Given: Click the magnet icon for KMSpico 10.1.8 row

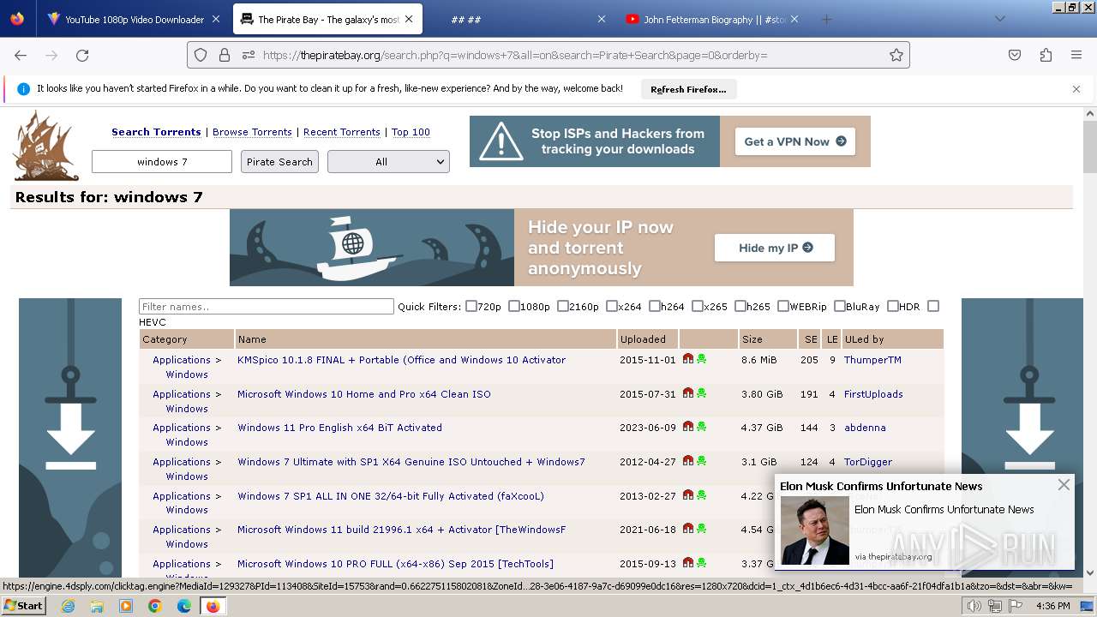Looking at the screenshot, I should point(687,359).
